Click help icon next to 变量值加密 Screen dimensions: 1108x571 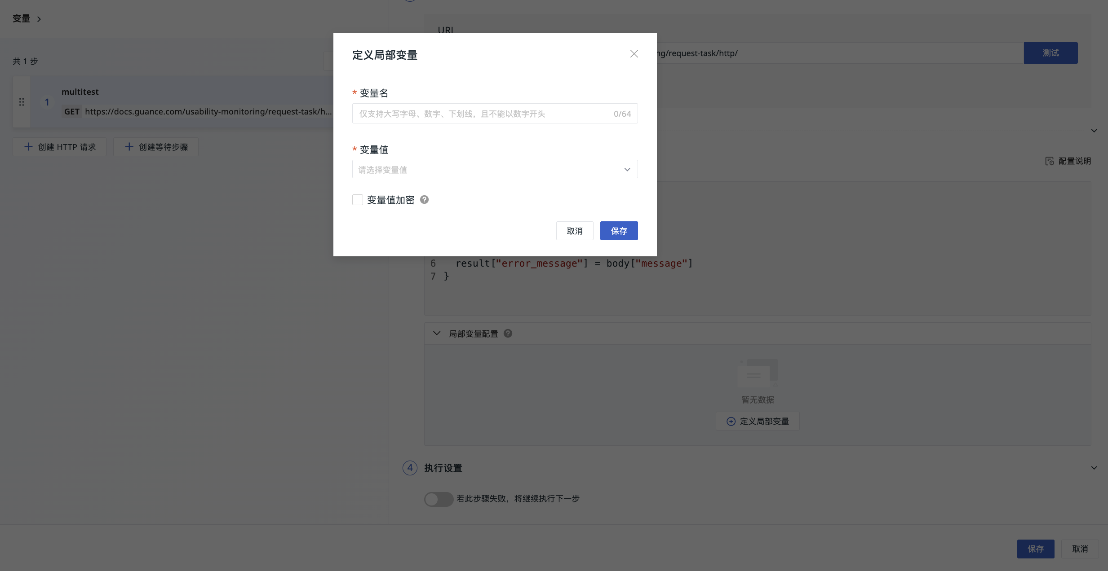coord(424,200)
